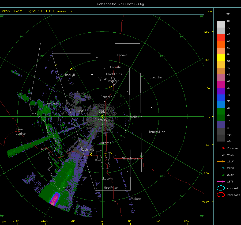Click the Vulcan city label
This screenshot has height=225, width=241.
(136, 199)
